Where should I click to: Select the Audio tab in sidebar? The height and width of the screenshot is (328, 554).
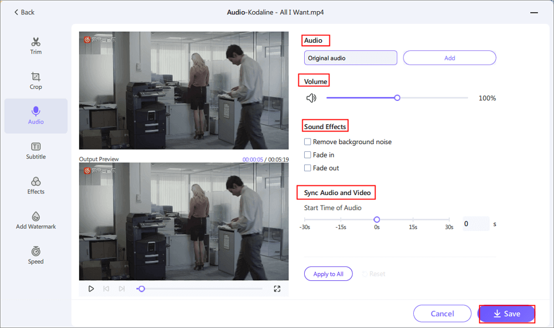click(x=35, y=116)
